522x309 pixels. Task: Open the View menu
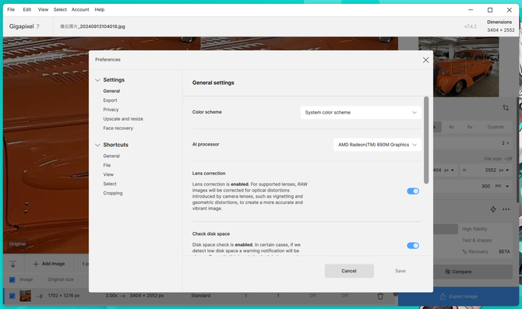(43, 9)
